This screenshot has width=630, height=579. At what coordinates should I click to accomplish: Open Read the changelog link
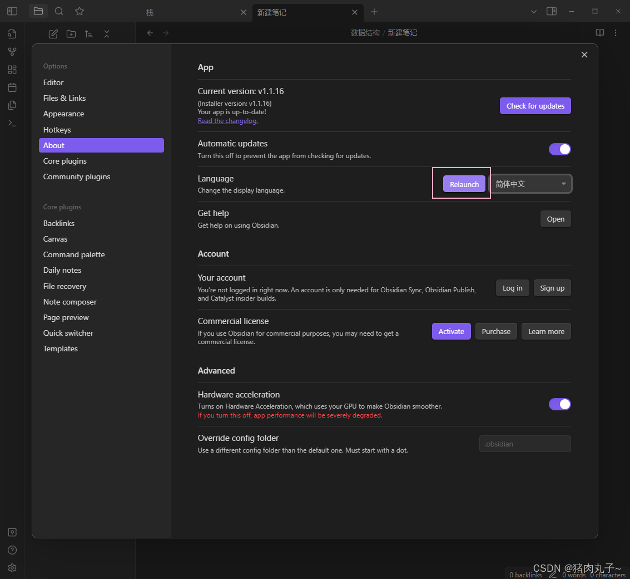tap(228, 121)
